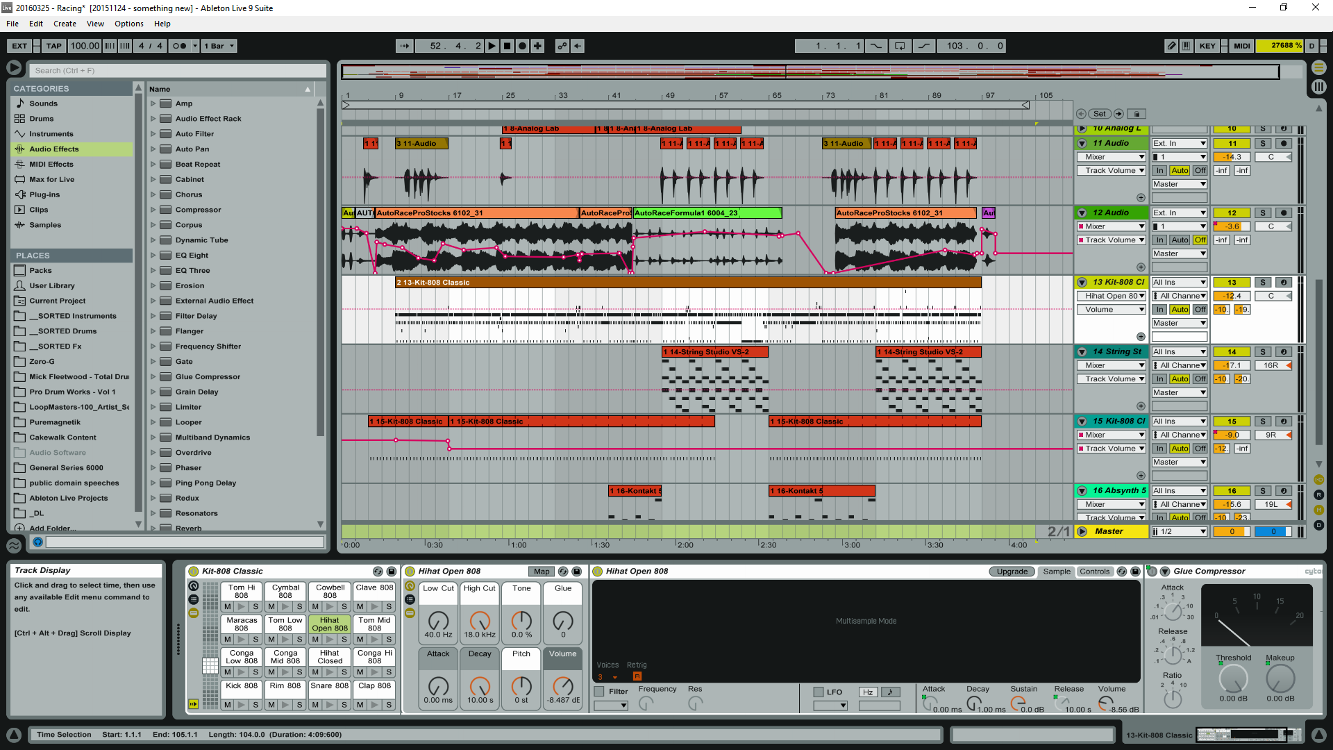
Task: Unfold the 16 Absynth 5 track
Action: click(x=1082, y=491)
